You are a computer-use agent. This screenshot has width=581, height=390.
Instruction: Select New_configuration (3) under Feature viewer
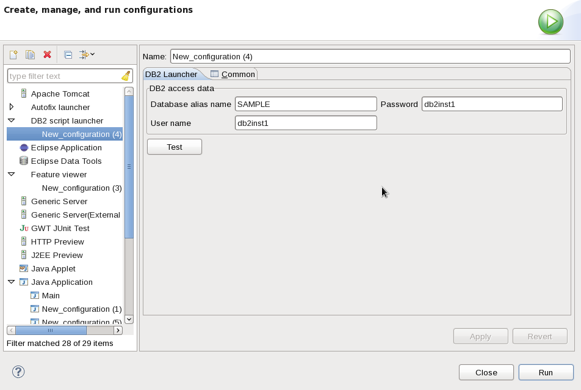[82, 188]
